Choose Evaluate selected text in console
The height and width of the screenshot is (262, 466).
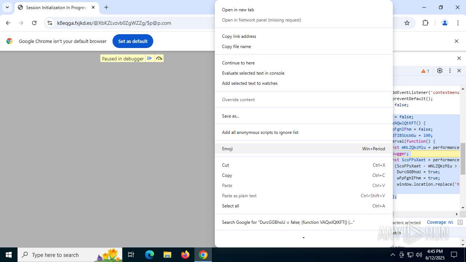(x=304, y=73)
